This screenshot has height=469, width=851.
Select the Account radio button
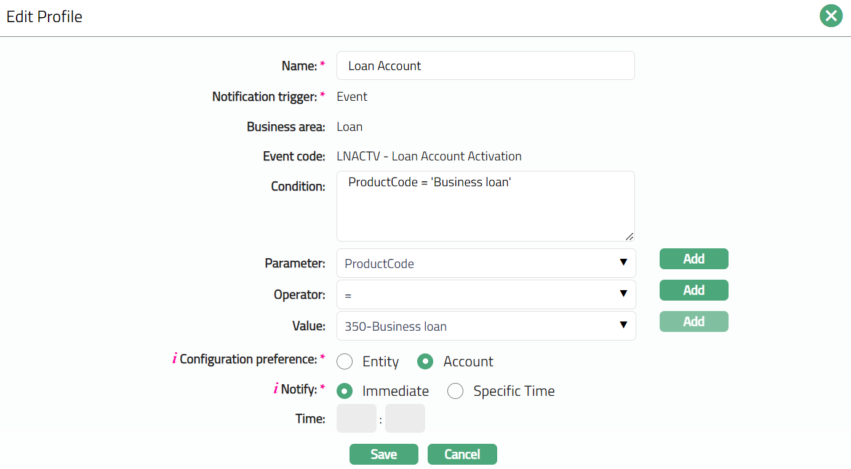[x=425, y=361]
